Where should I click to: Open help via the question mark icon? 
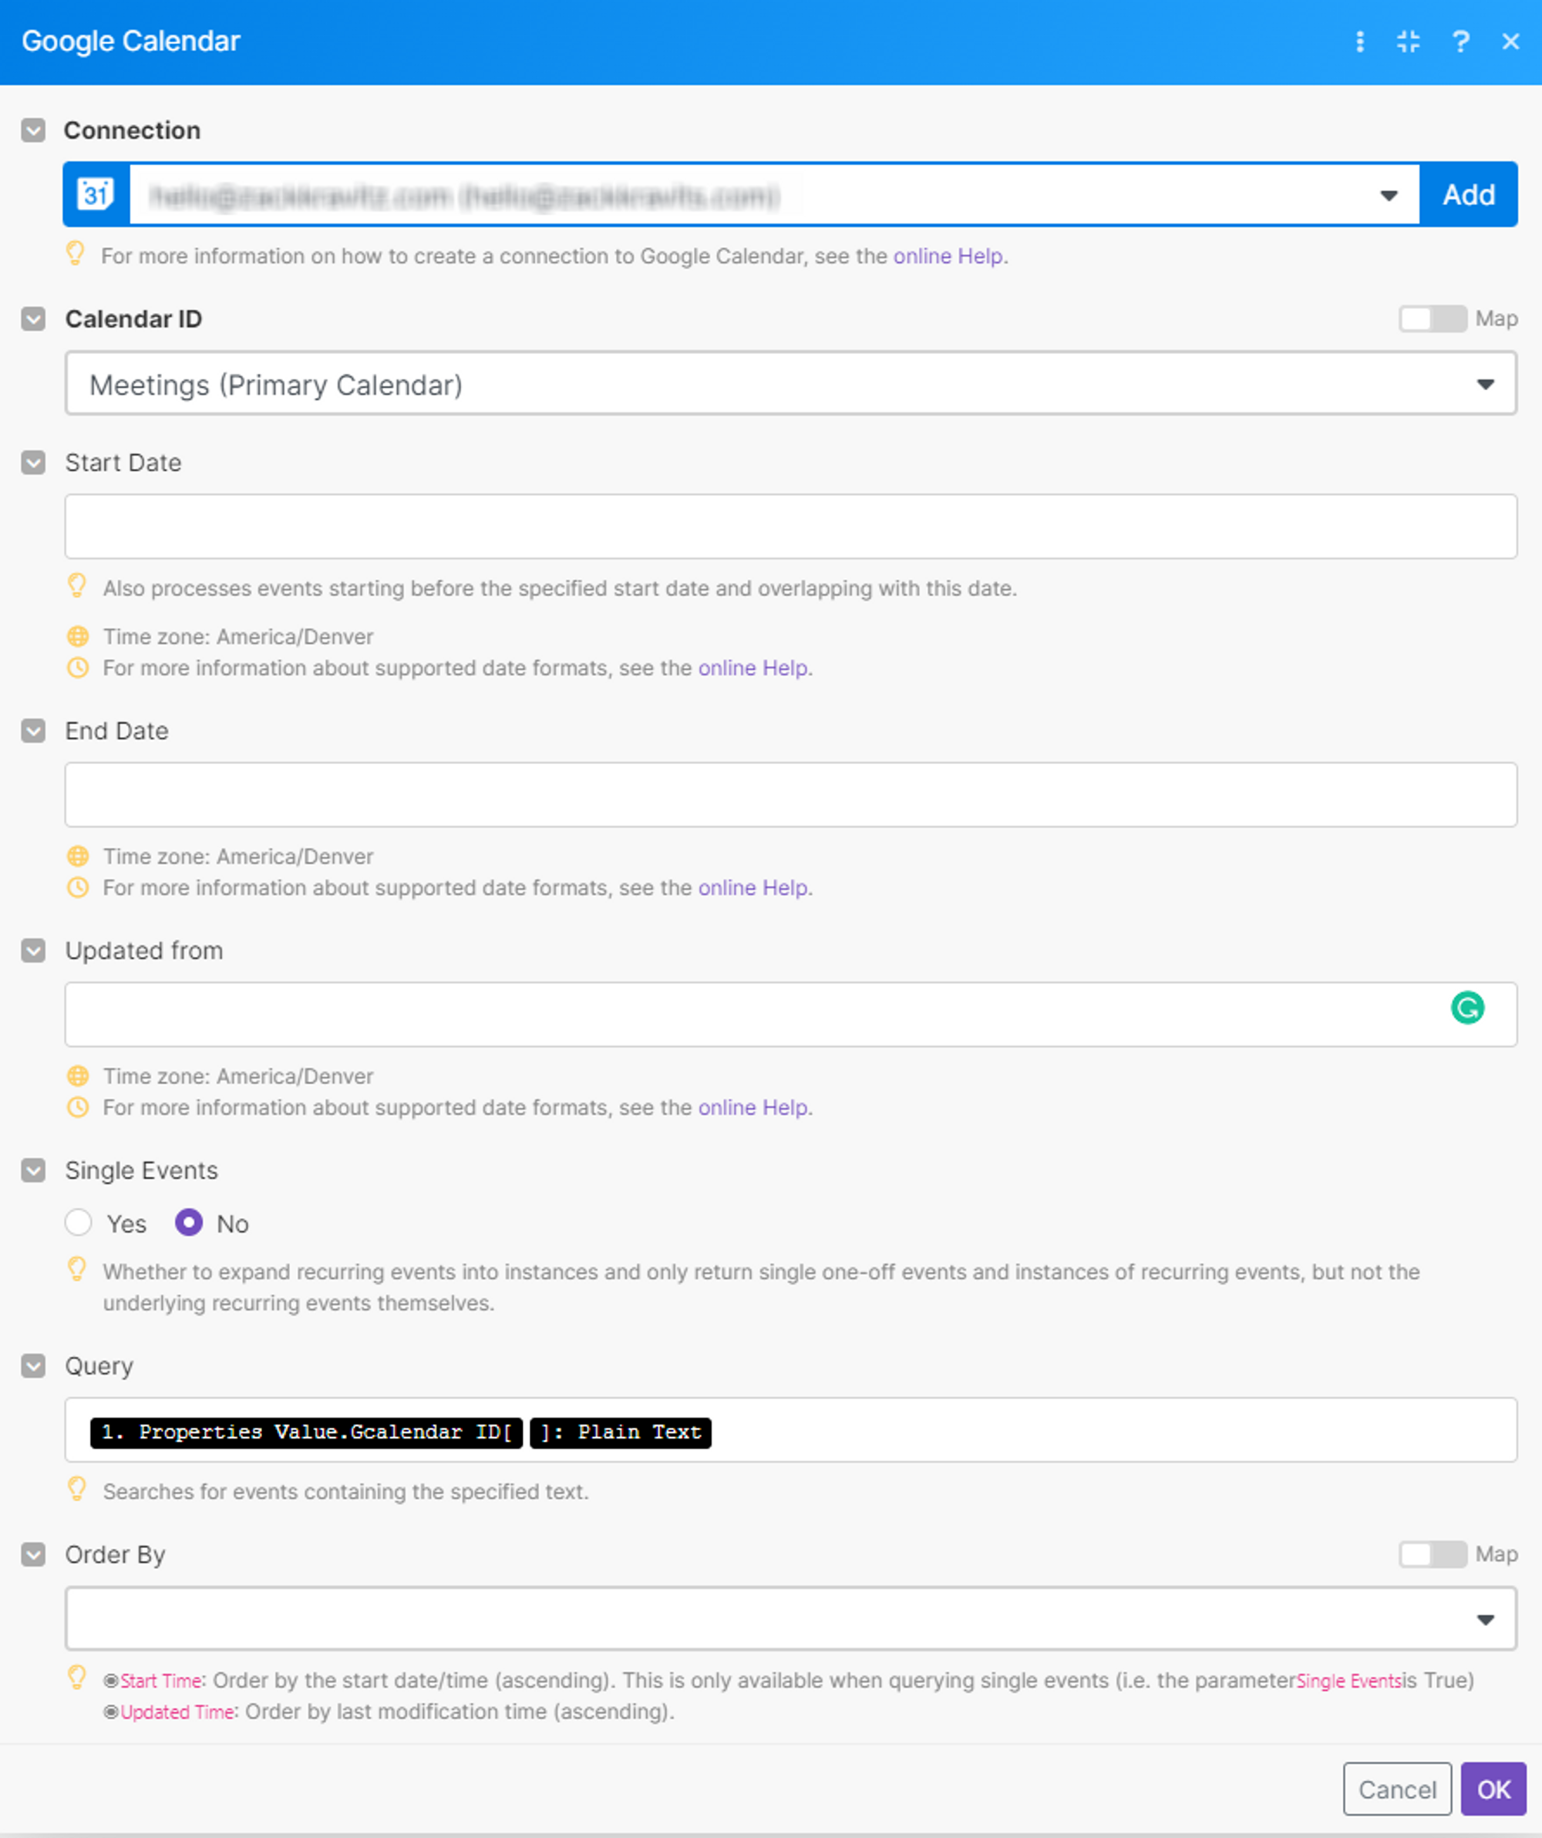pos(1460,41)
